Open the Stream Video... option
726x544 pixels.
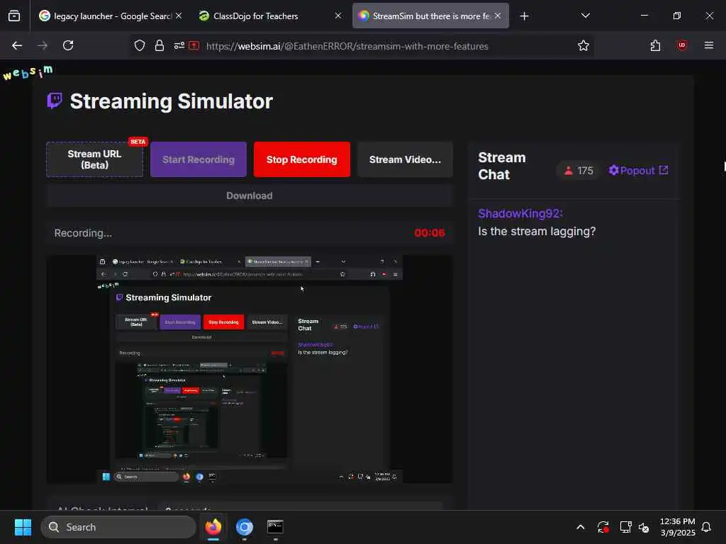click(x=405, y=159)
